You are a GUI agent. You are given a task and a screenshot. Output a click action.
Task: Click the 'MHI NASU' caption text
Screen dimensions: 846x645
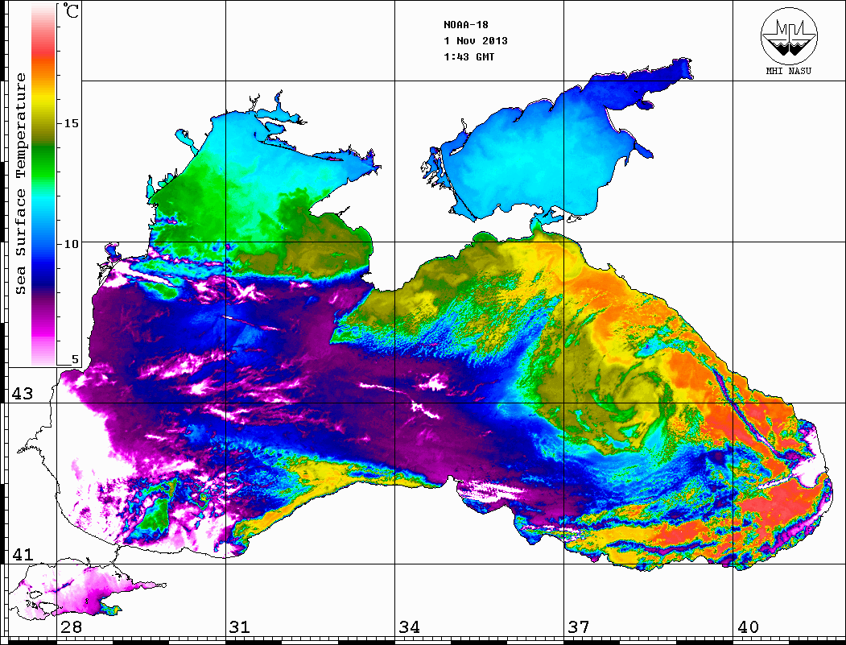[x=788, y=71]
